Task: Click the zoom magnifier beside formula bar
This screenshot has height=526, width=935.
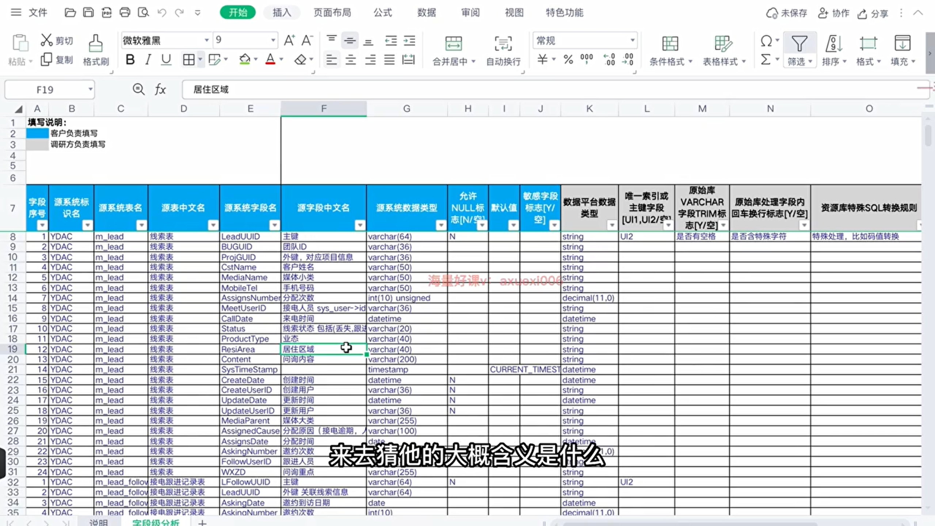Action: tap(138, 89)
